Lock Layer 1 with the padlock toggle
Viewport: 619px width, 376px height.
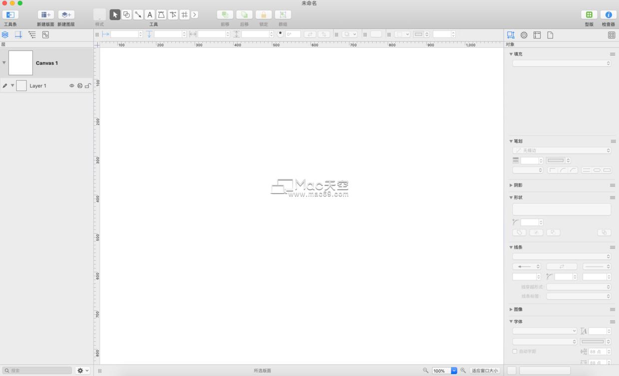88,85
